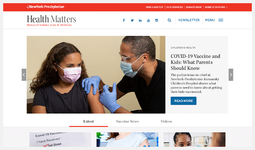Select the Videos tab
This screenshot has width=255, height=150.
[166, 121]
